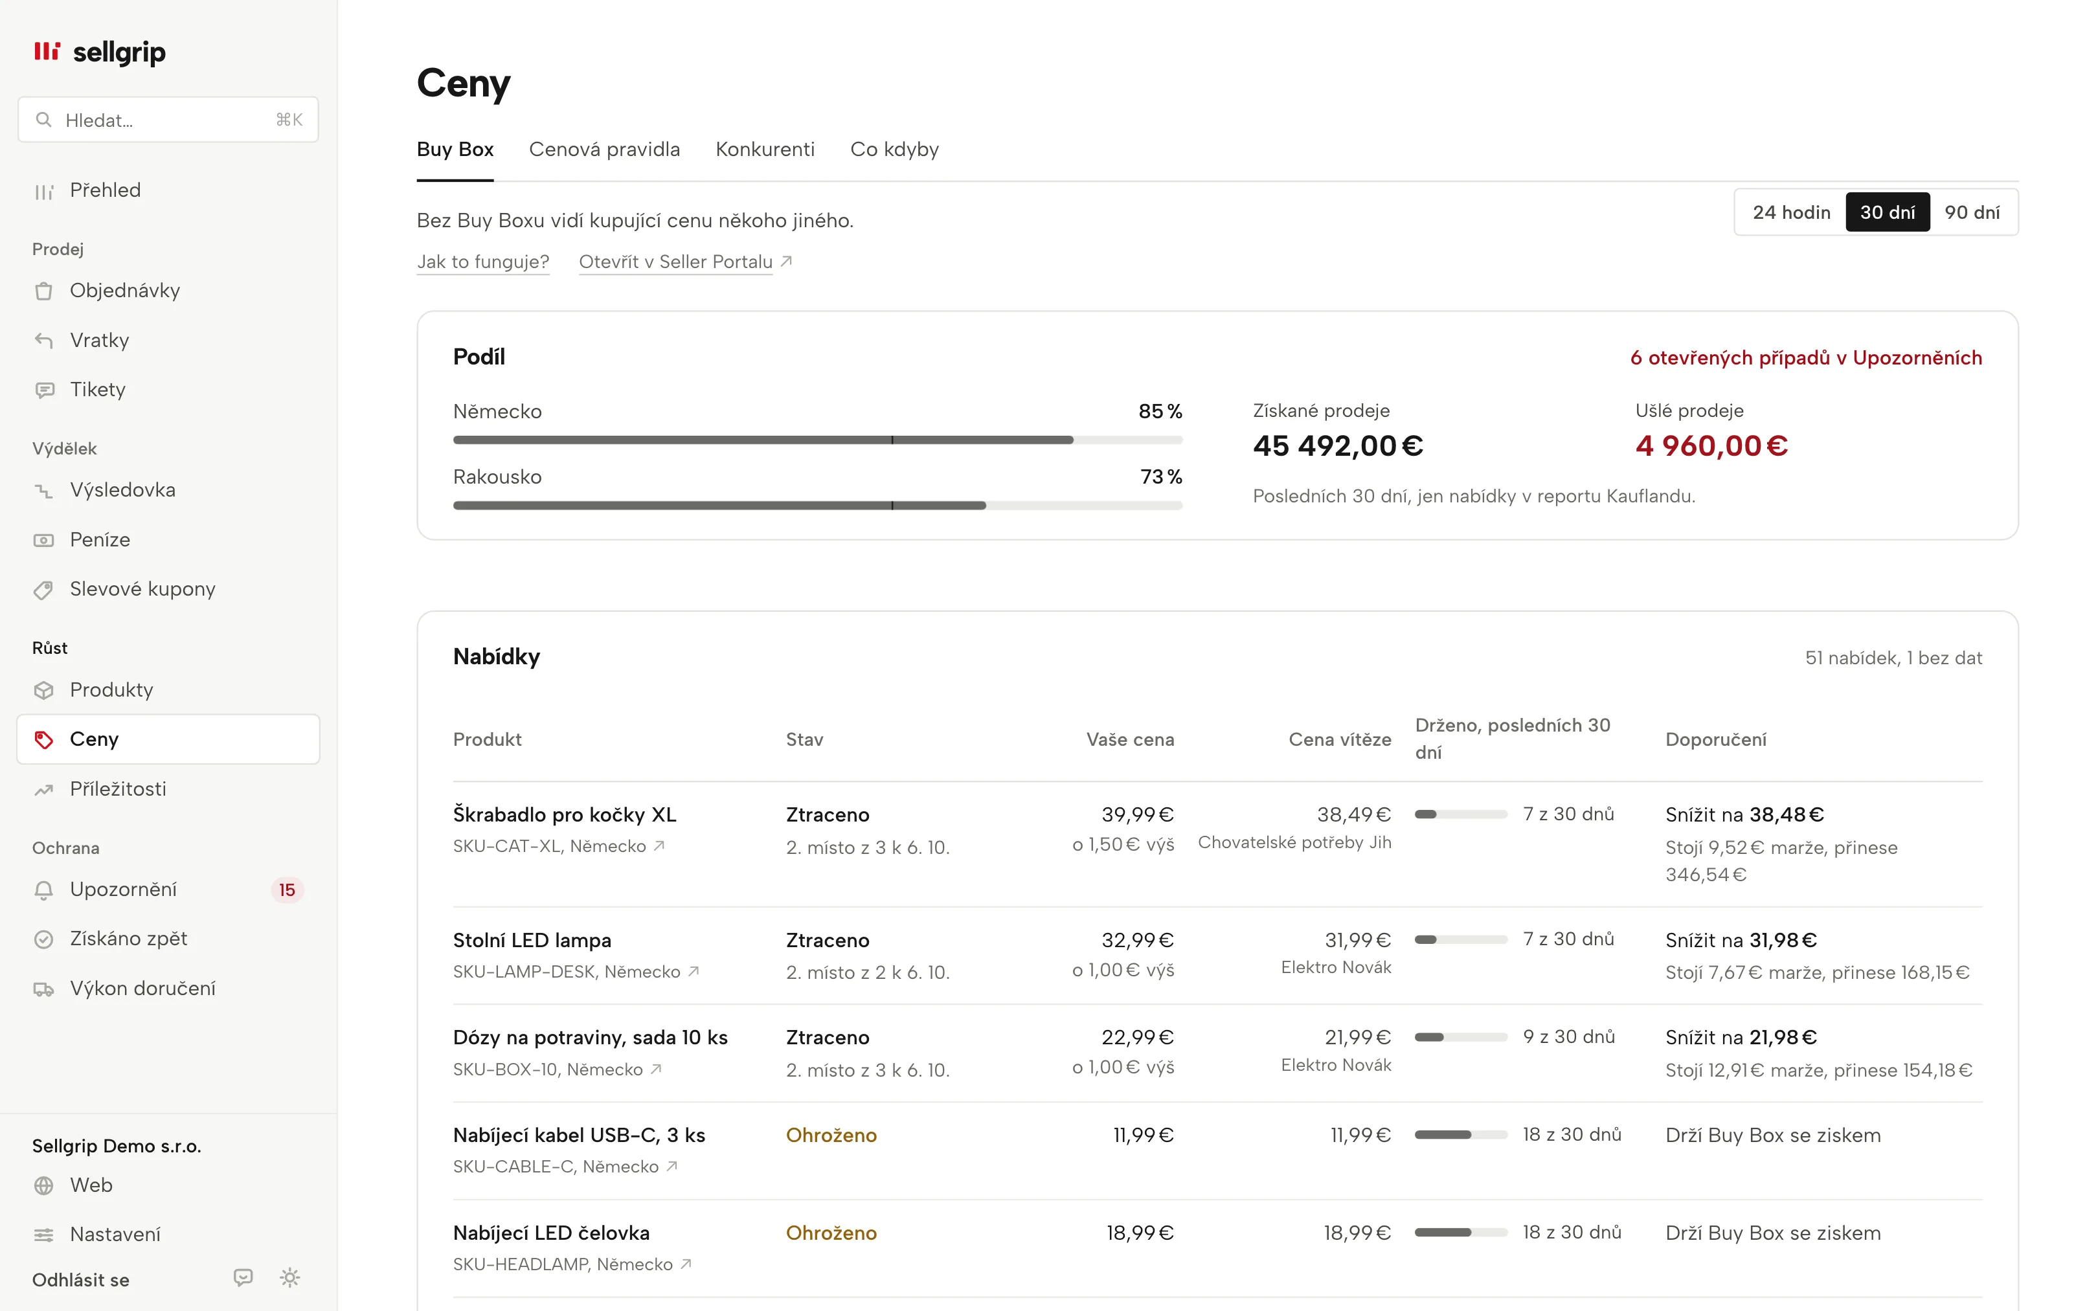Screen dimensions: 2098x1311
Task: Focus the Hledat search field
Action: (x=168, y=120)
